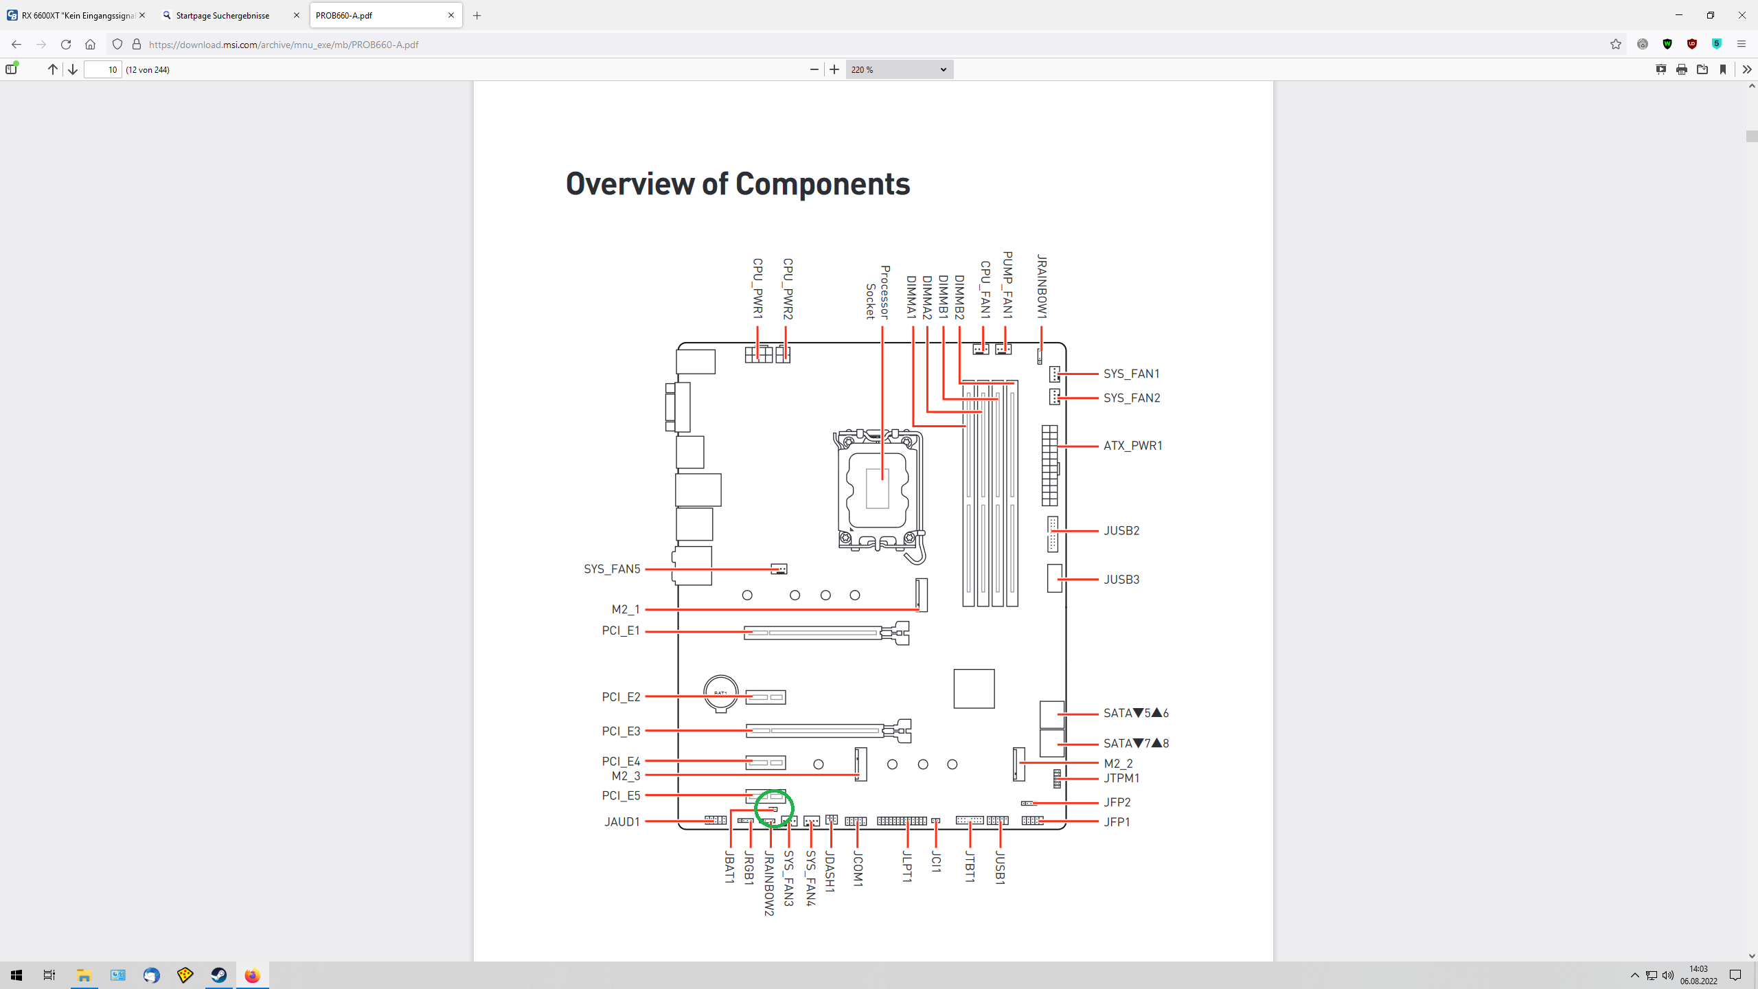Show hidden taskbar icons
Viewport: 1758px width, 989px height.
[x=1635, y=975]
